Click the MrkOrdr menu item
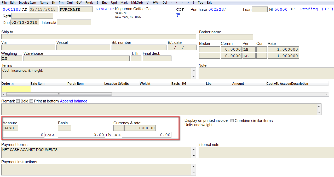Image resolution: width=334 pixels, height=177 pixels. tap(137, 3)
